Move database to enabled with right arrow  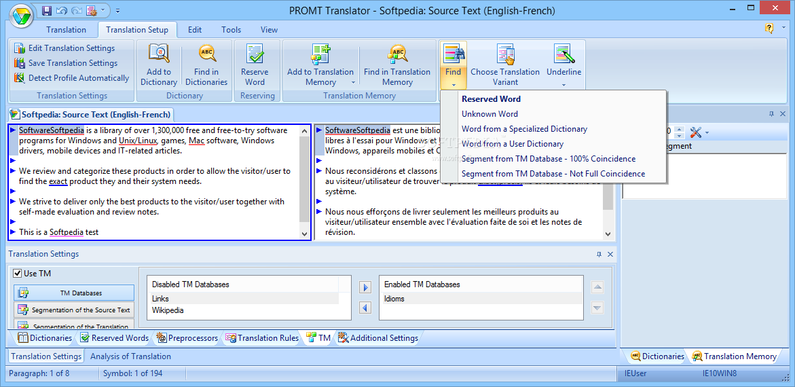pyautogui.click(x=365, y=288)
